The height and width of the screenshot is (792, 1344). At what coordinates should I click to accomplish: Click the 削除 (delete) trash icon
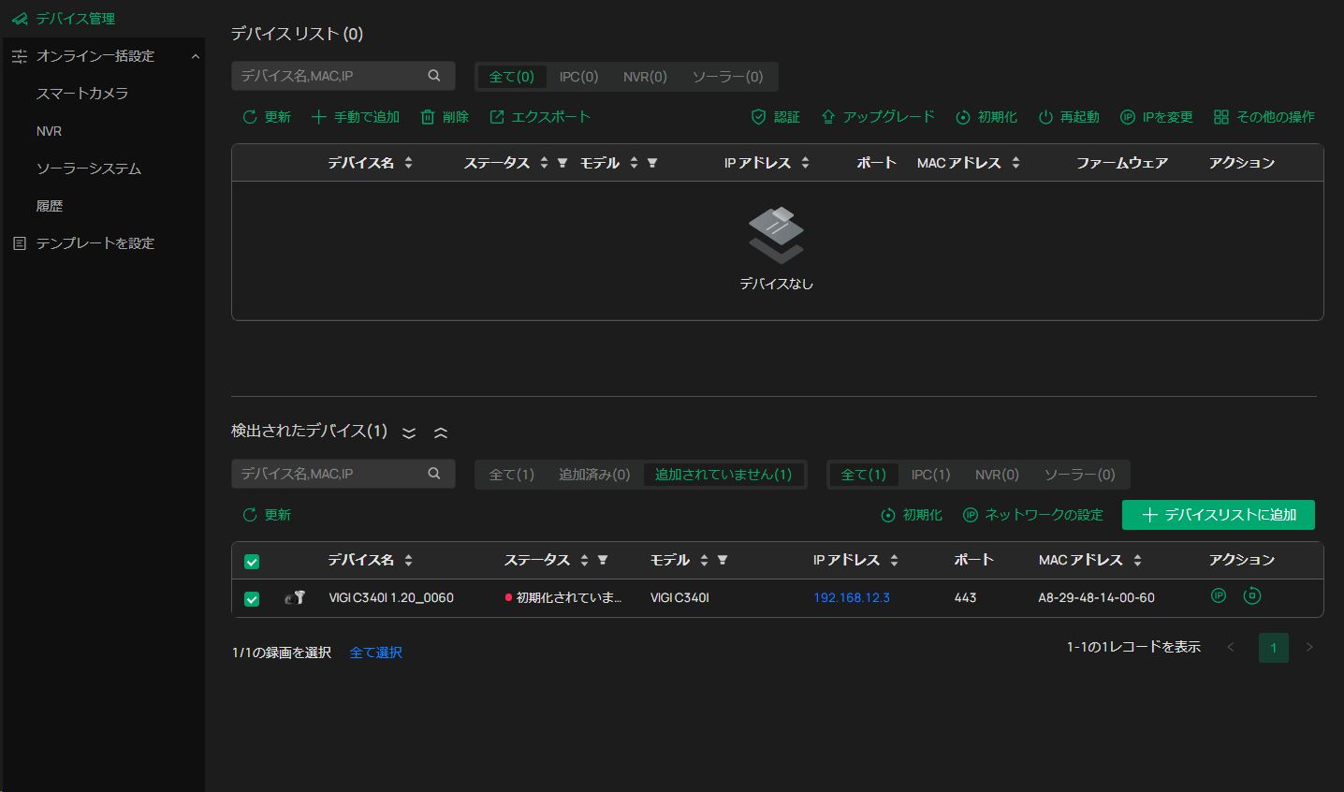(x=428, y=117)
